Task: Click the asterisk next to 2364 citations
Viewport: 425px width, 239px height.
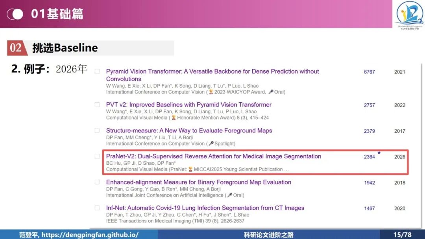Action: point(379,153)
